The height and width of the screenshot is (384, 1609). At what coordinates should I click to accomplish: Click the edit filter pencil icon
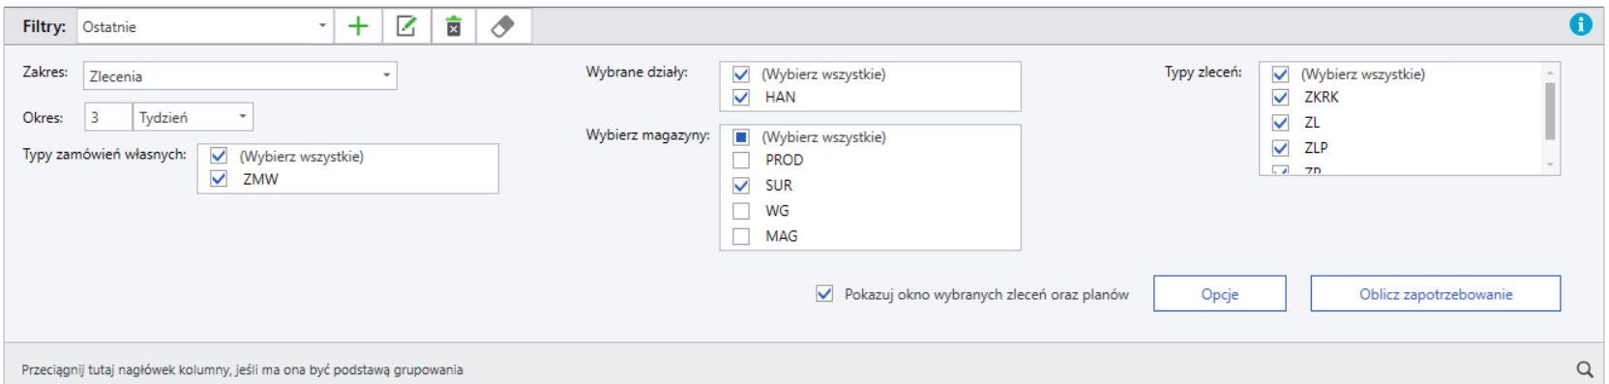(406, 26)
